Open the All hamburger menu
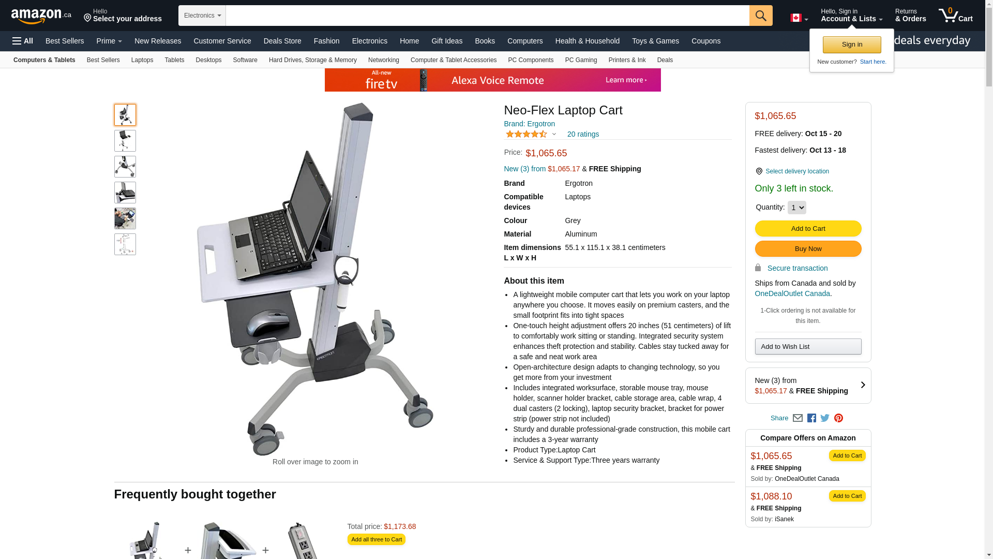The image size is (993, 559). click(23, 41)
